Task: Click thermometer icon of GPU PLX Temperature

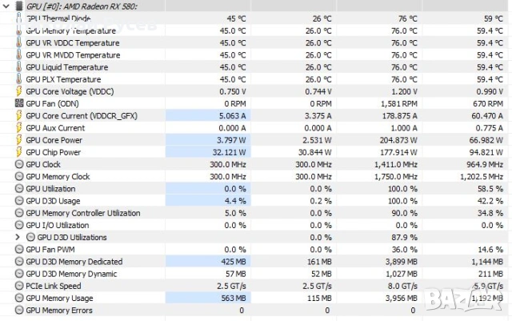Action: tap(19, 79)
